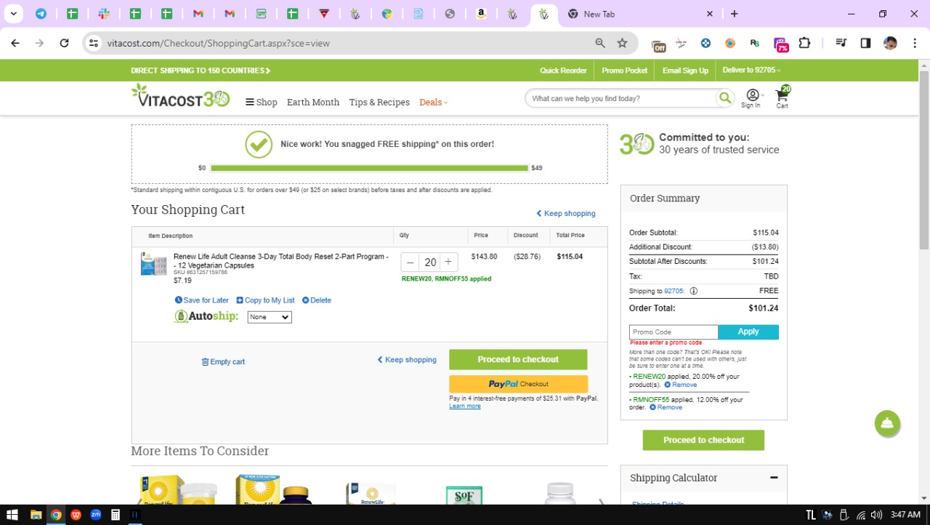Open the Chrome extensions puzzle menu
930x525 pixels.
804,43
